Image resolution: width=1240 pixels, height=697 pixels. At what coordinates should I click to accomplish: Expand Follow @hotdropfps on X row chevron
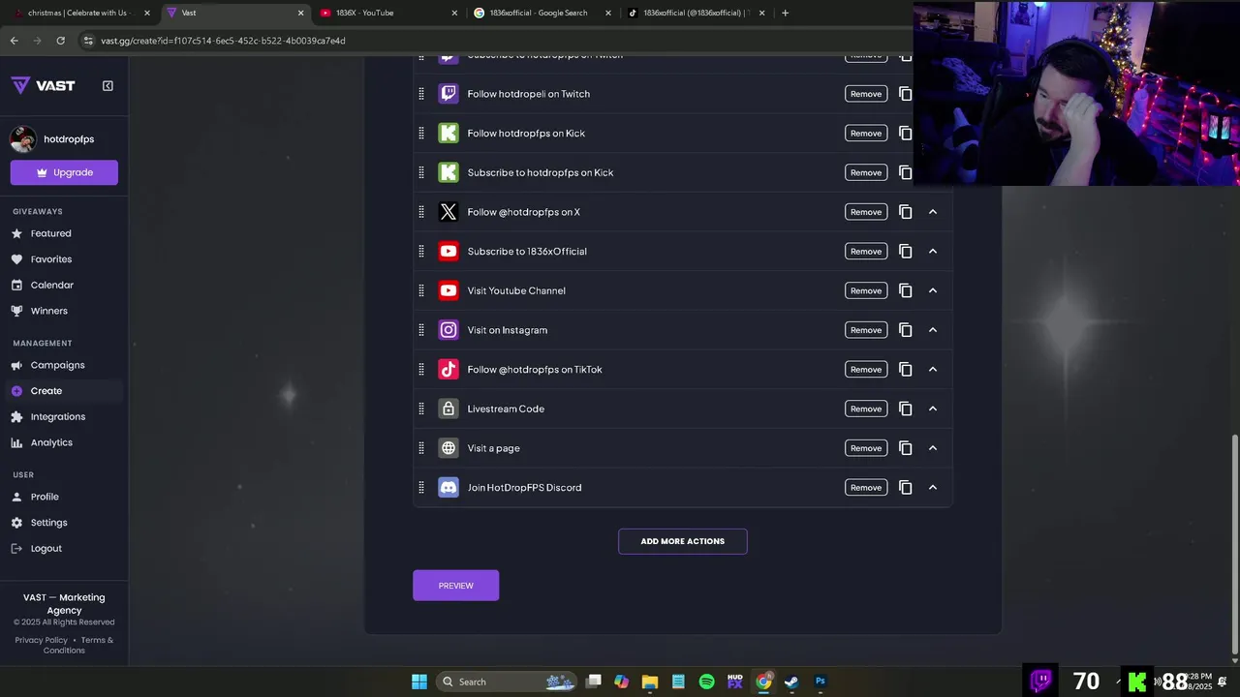point(933,212)
